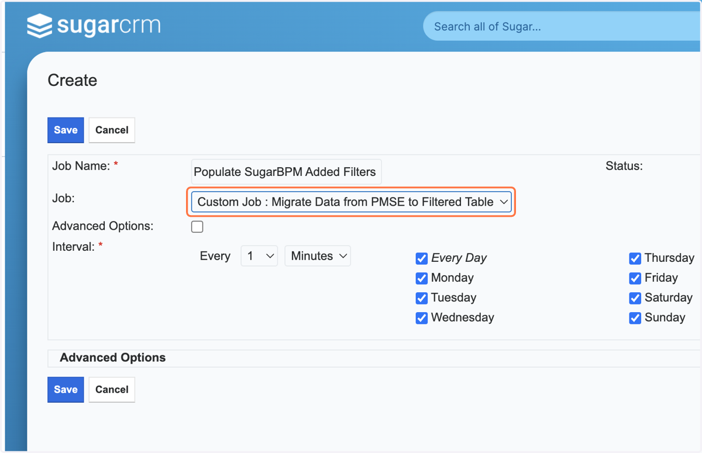Open the Minutes unit dropdown
The height and width of the screenshot is (453, 702).
pyautogui.click(x=318, y=256)
